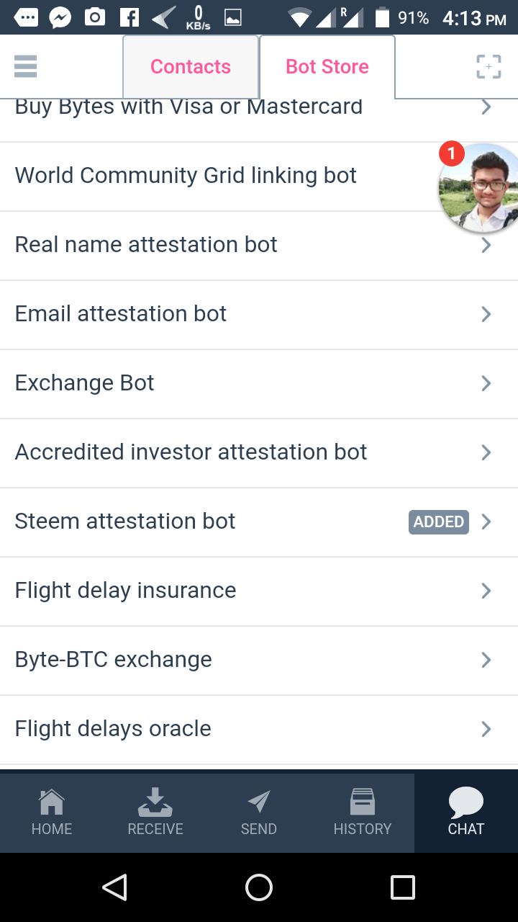This screenshot has height=922, width=518.
Task: Select the Chat bubble icon
Action: pos(466,802)
